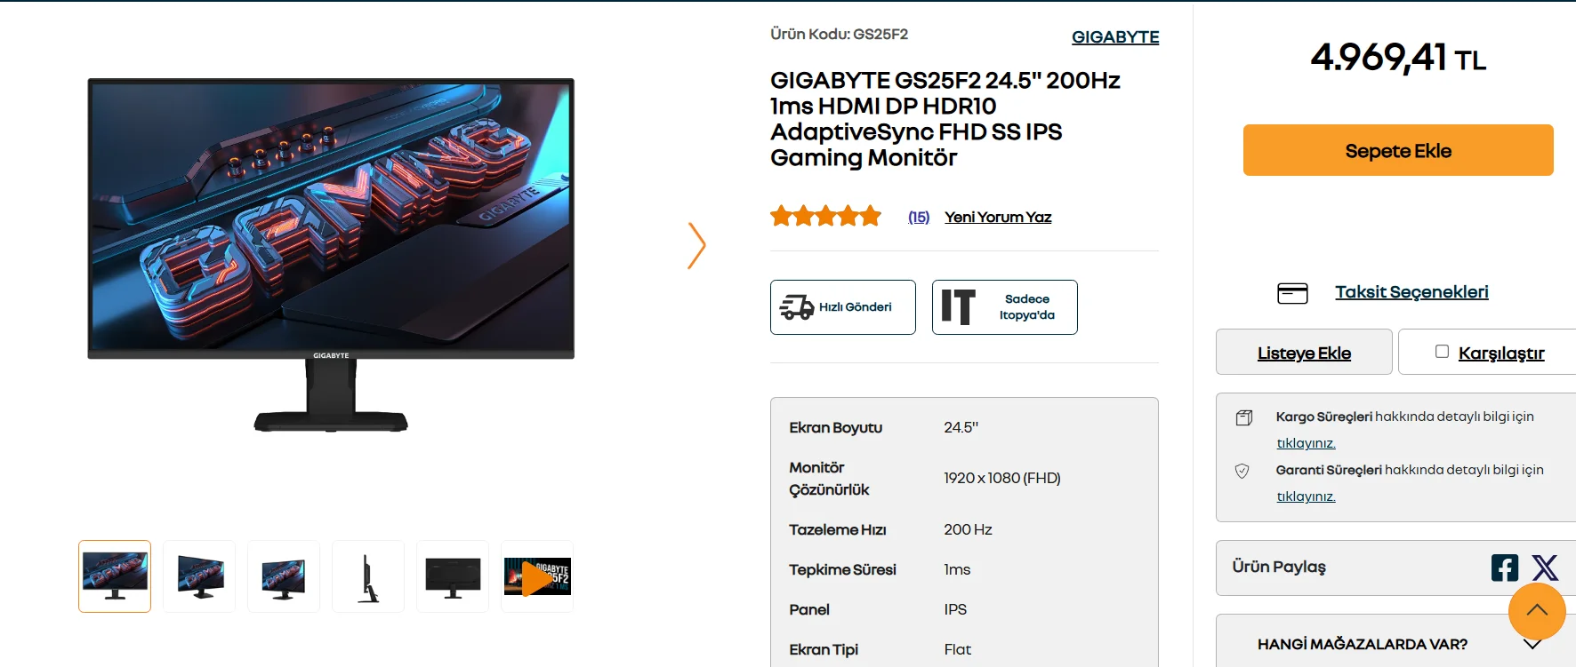Show next product image with arrow

tap(696, 245)
